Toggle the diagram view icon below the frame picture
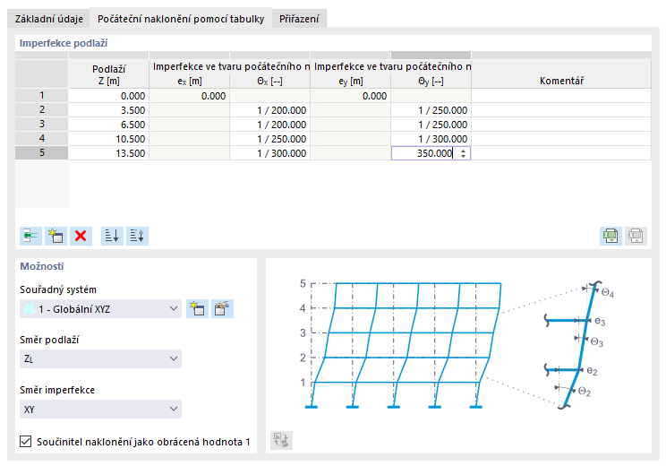The height and width of the screenshot is (466, 666). (x=282, y=440)
